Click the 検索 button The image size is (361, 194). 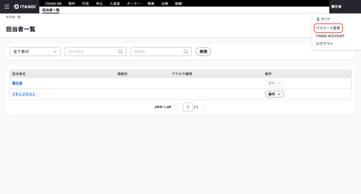pos(203,52)
